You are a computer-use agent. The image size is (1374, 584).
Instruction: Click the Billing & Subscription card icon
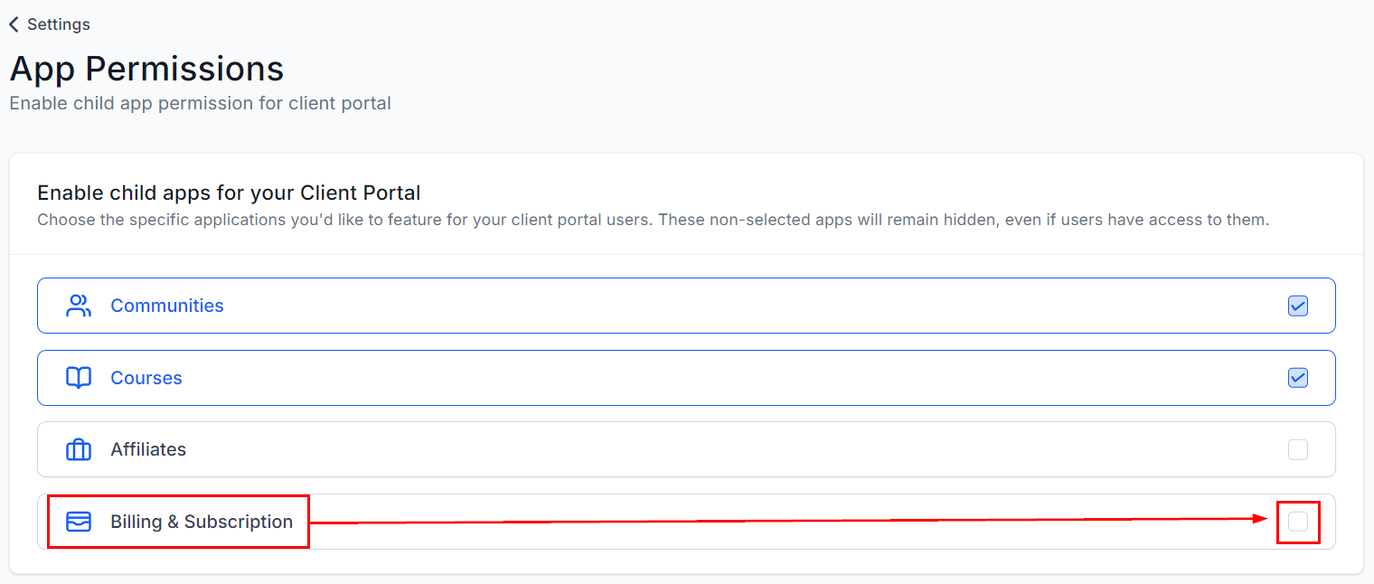[x=79, y=522]
